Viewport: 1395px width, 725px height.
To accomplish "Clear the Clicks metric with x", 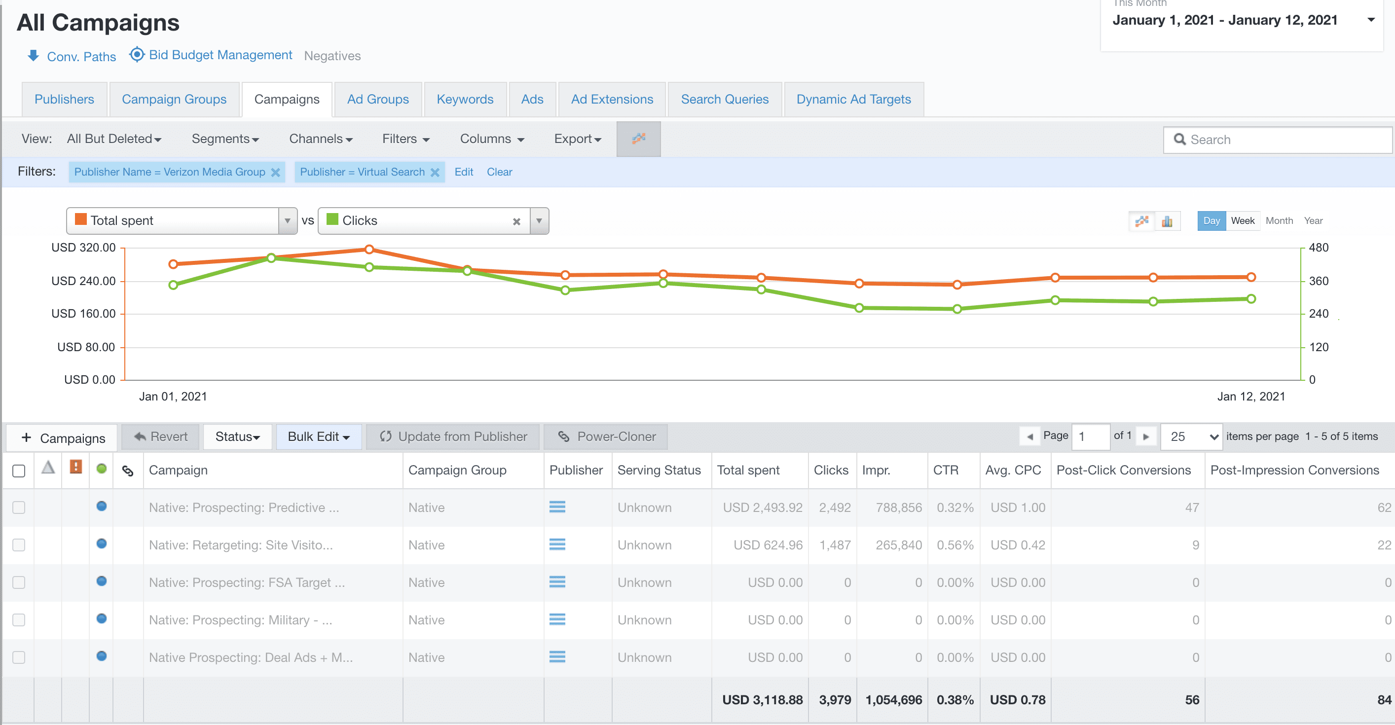I will tap(516, 221).
